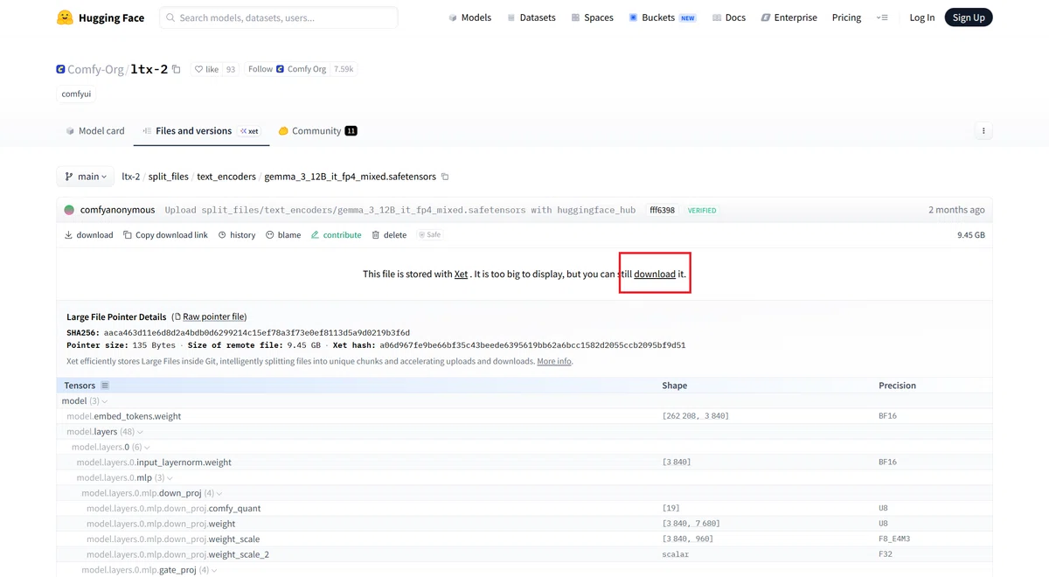
Task: Open the three-dot repository options menu
Action: click(983, 131)
